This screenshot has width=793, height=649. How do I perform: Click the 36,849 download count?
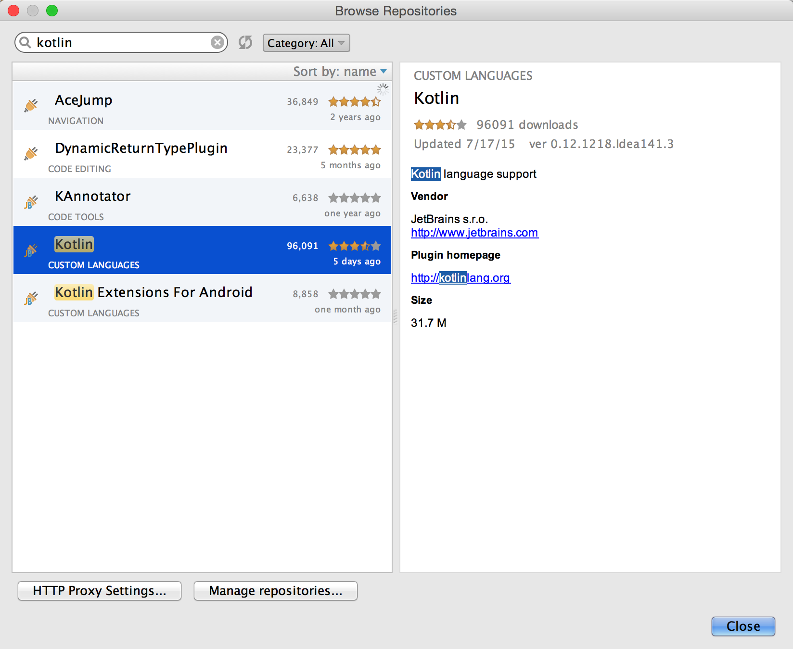pyautogui.click(x=303, y=101)
